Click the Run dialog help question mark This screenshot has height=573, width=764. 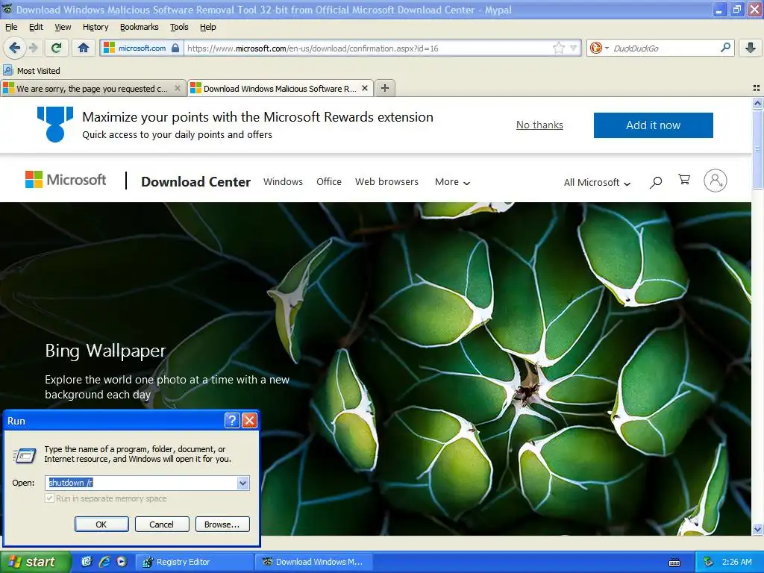coord(232,421)
